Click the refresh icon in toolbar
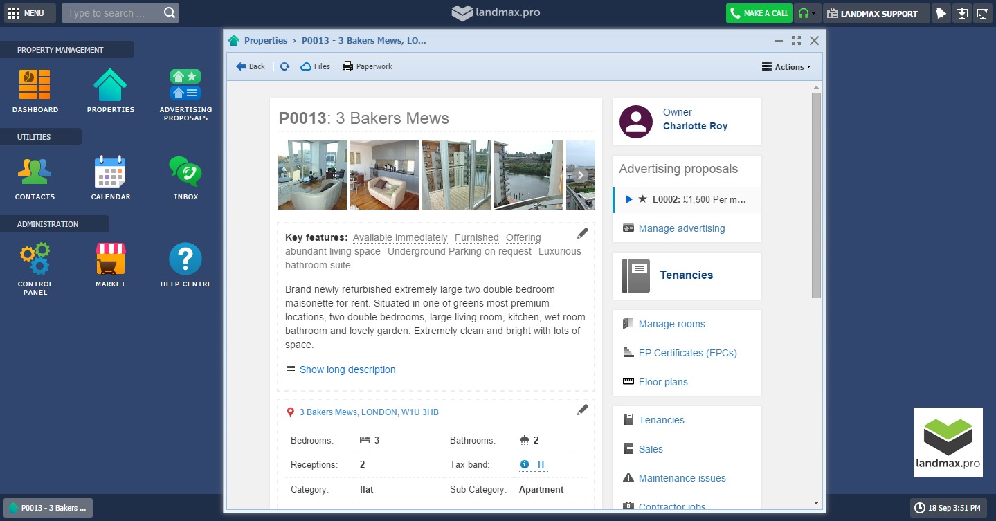 [284, 66]
